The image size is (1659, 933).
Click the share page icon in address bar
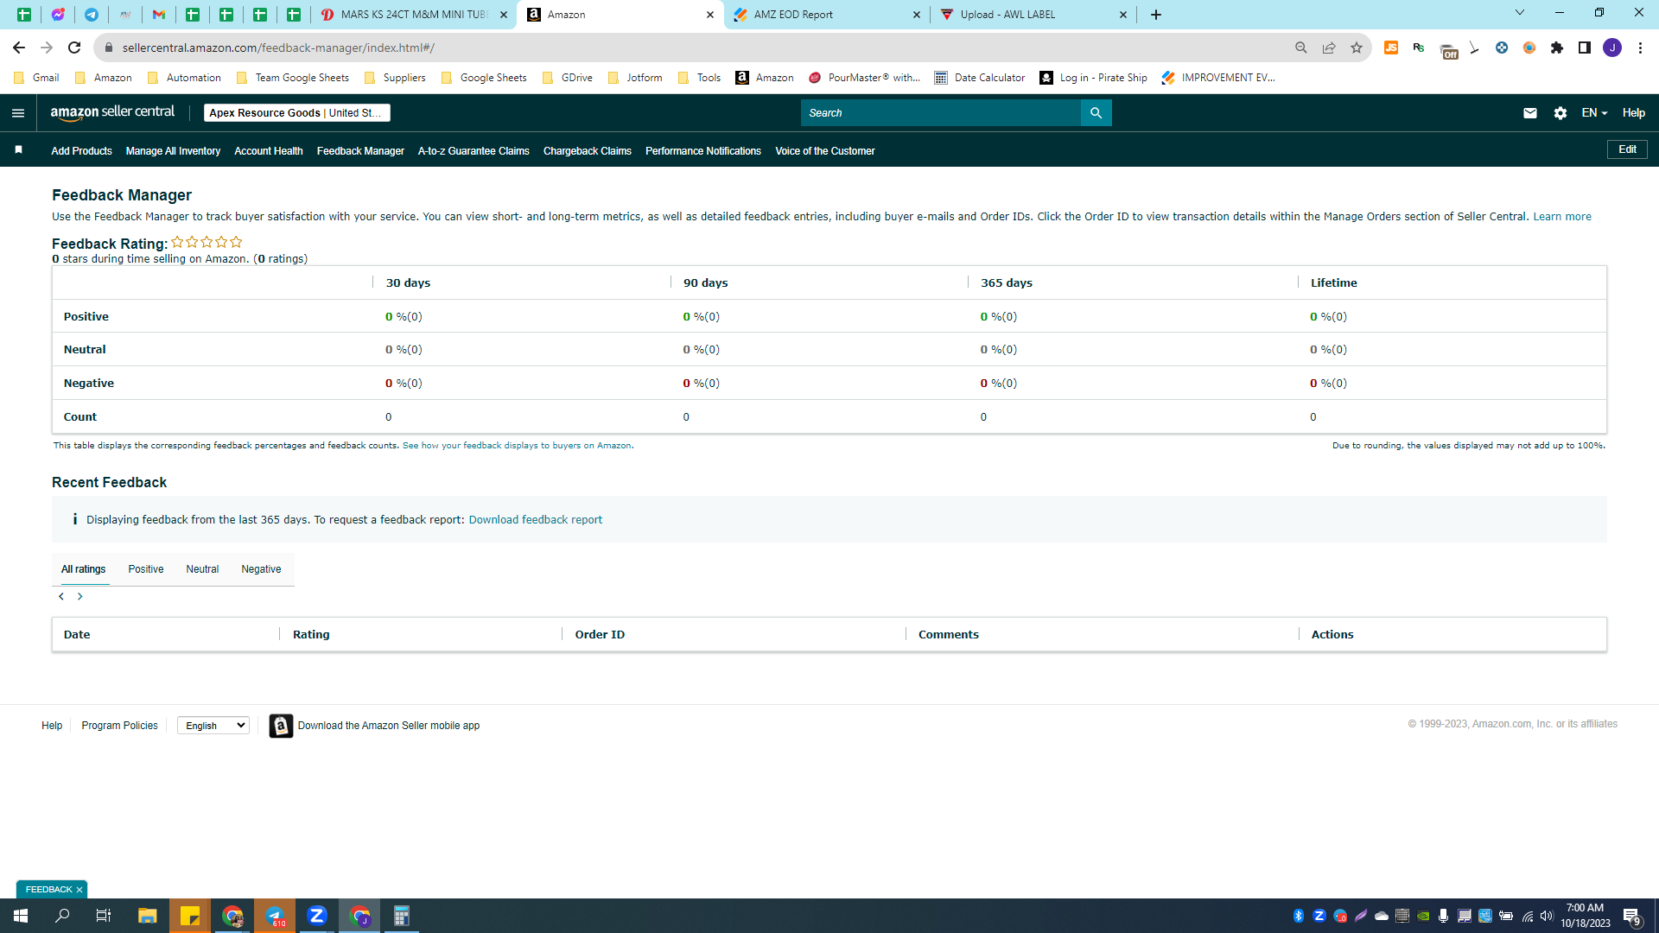(x=1329, y=48)
